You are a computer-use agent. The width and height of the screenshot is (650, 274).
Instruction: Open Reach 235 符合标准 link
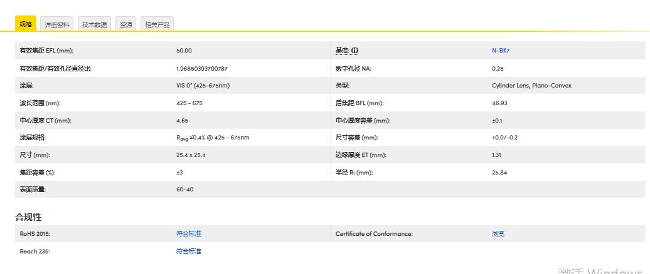[x=188, y=251]
